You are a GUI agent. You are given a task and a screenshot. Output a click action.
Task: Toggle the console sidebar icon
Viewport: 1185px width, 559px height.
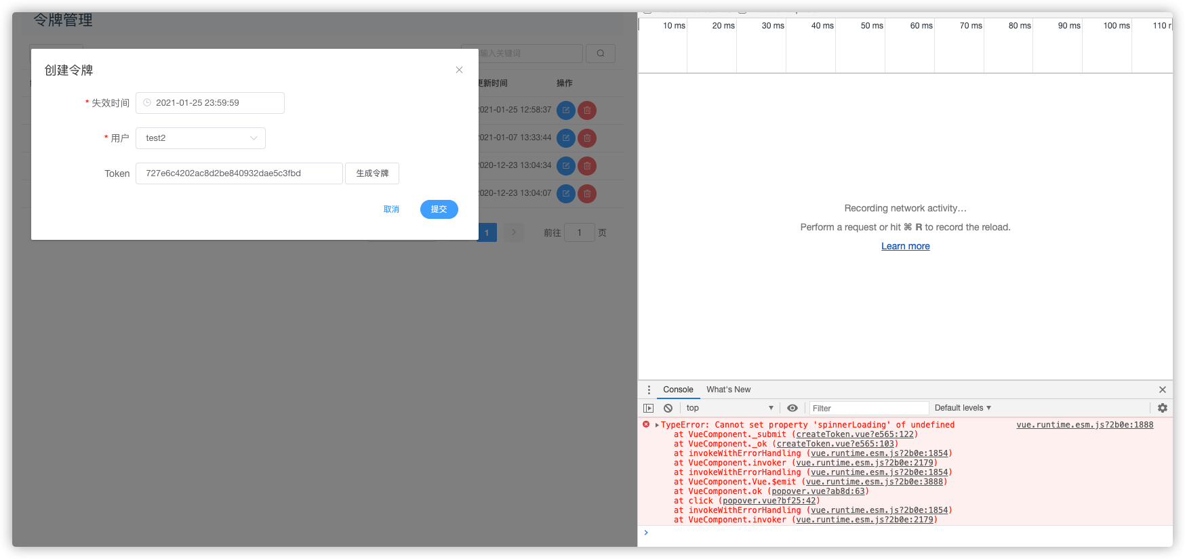point(649,408)
